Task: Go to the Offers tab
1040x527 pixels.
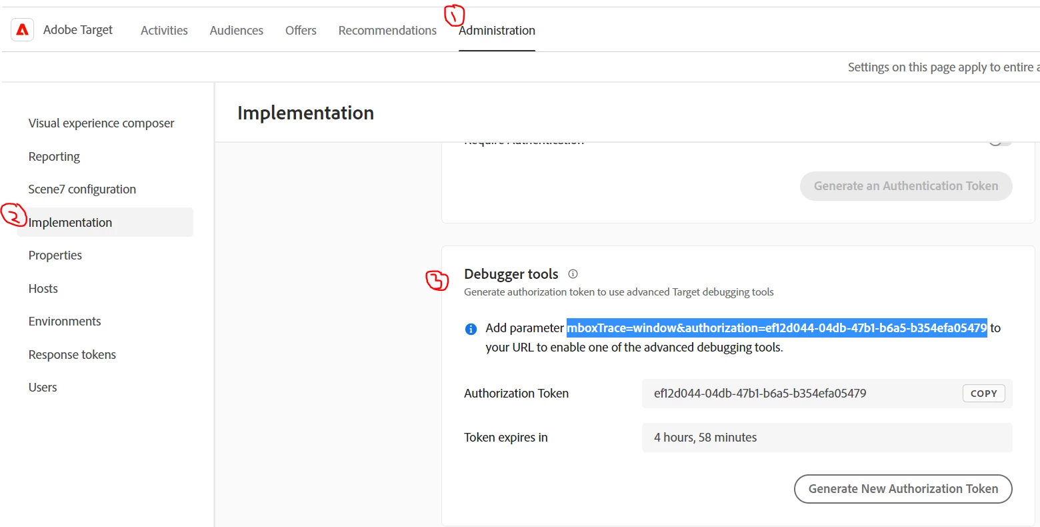Action: click(x=301, y=30)
